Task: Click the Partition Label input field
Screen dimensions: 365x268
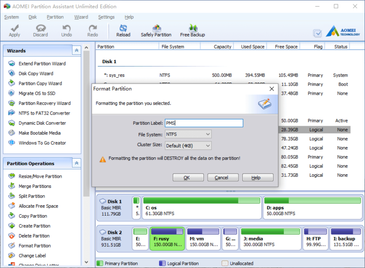Action: pos(204,123)
